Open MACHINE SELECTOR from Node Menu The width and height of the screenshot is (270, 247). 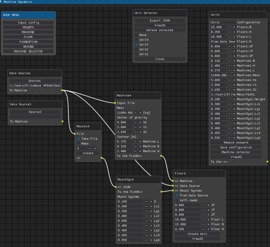[x=28, y=52]
